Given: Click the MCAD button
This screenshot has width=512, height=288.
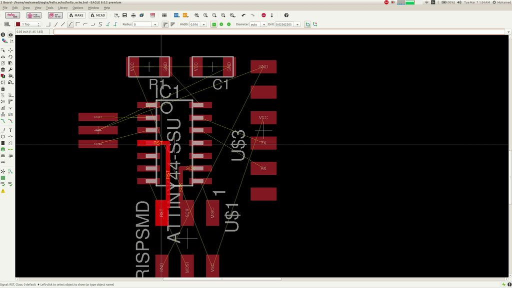Looking at the screenshot, I should coord(98,15).
